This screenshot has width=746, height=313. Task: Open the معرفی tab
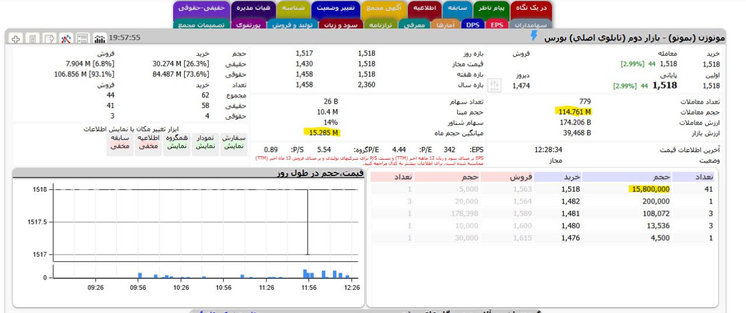[x=415, y=25]
